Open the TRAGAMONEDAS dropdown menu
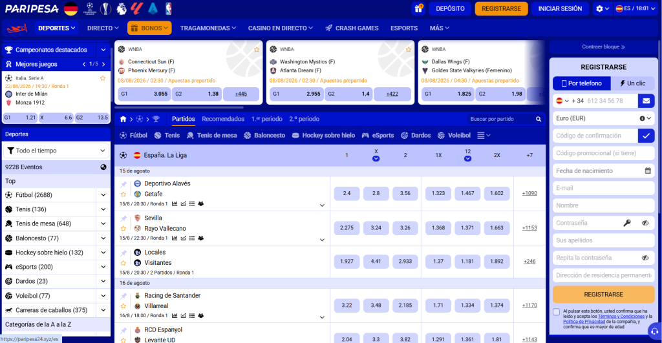 (x=208, y=28)
